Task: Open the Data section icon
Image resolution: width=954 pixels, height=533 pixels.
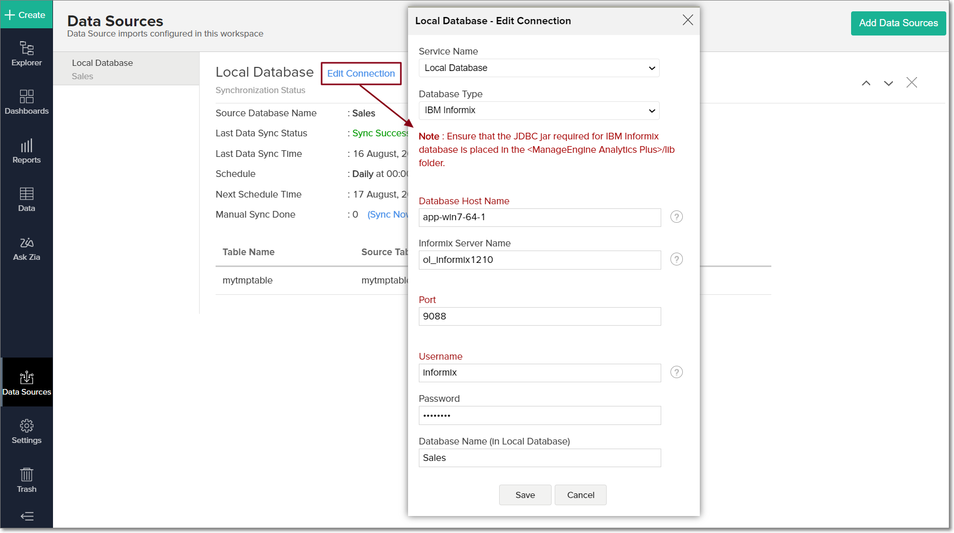Action: 27,199
